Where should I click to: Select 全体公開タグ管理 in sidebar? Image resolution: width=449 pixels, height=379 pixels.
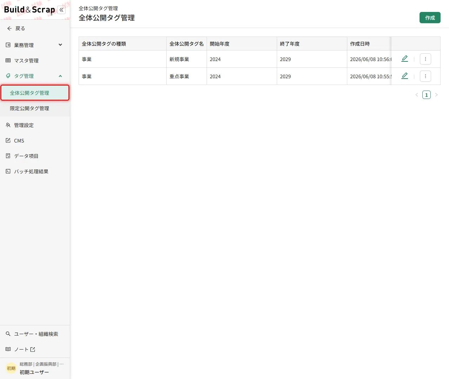(x=35, y=93)
